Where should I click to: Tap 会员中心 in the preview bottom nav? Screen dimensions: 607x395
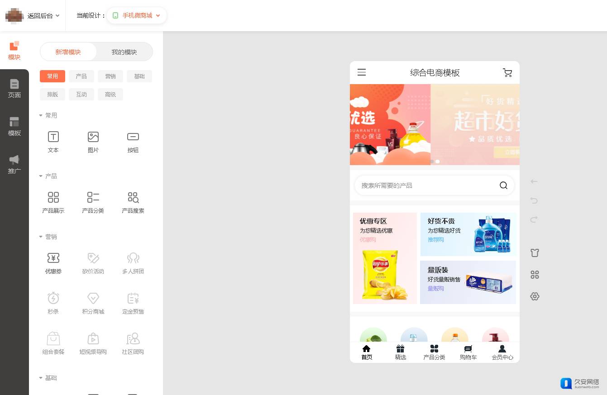point(502,352)
